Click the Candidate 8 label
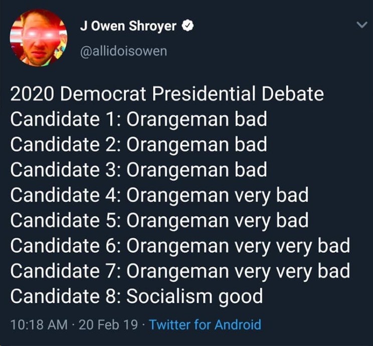373x346 pixels. [x=66, y=296]
